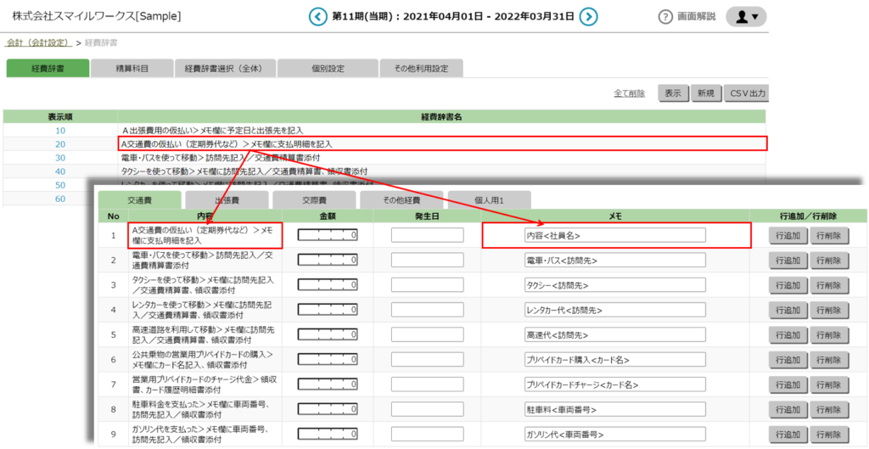Select 高速道路を利用して移動 content text in row 5
Image resolution: width=869 pixels, height=449 pixels.
(204, 334)
